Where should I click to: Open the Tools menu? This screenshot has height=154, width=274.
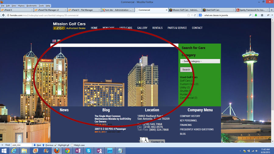click(x=41, y=5)
